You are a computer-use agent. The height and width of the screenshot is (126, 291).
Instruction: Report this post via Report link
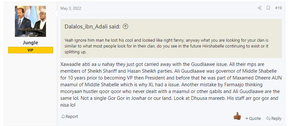coord(72,117)
